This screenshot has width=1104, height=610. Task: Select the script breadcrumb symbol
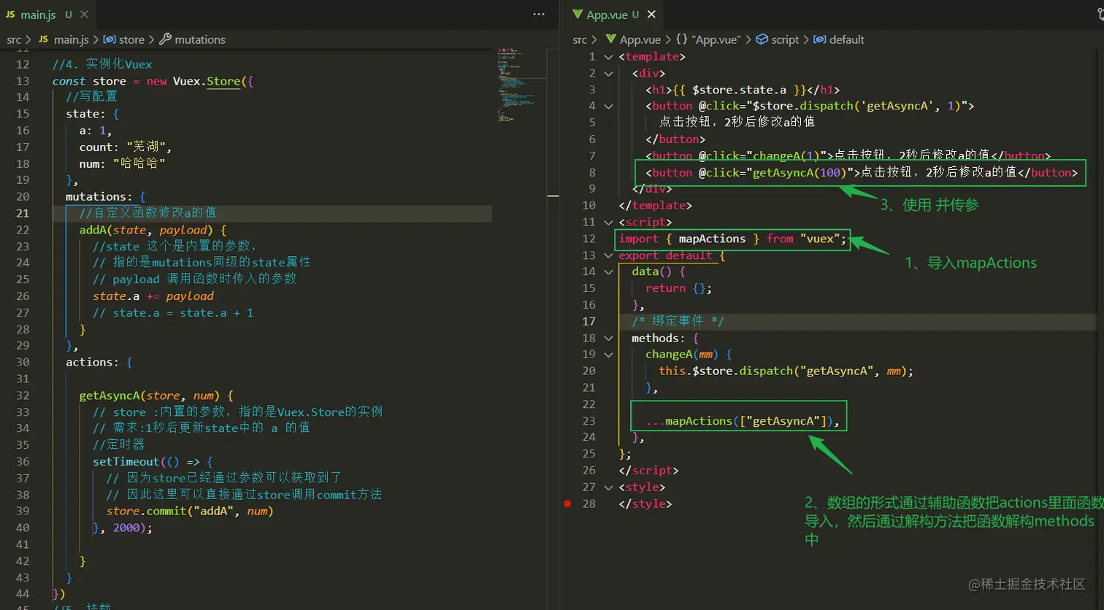click(778, 39)
